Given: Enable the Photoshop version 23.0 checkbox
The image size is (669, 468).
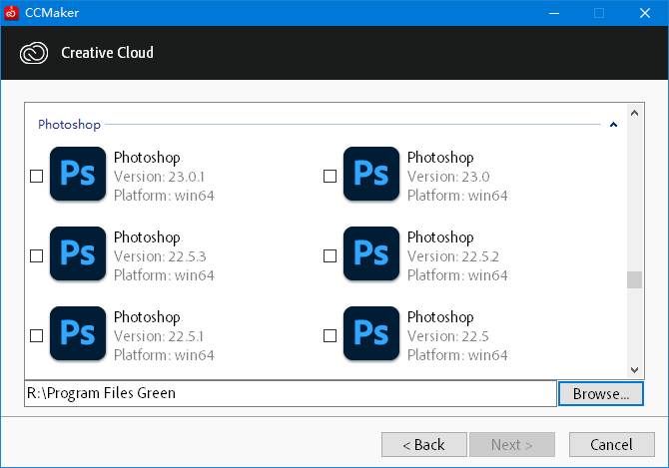Looking at the screenshot, I should pyautogui.click(x=330, y=176).
